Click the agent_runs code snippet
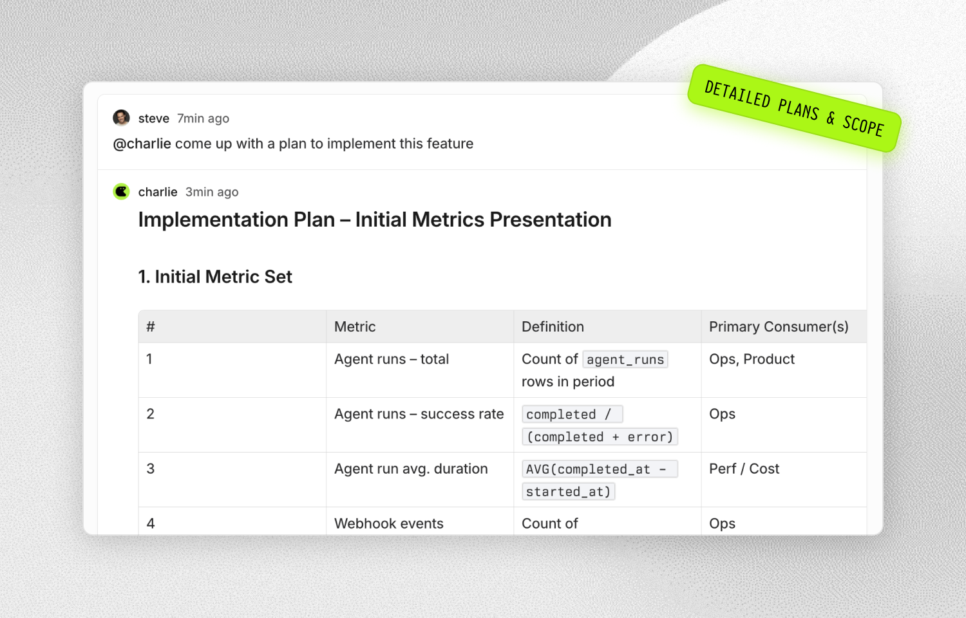The image size is (966, 618). coord(625,359)
